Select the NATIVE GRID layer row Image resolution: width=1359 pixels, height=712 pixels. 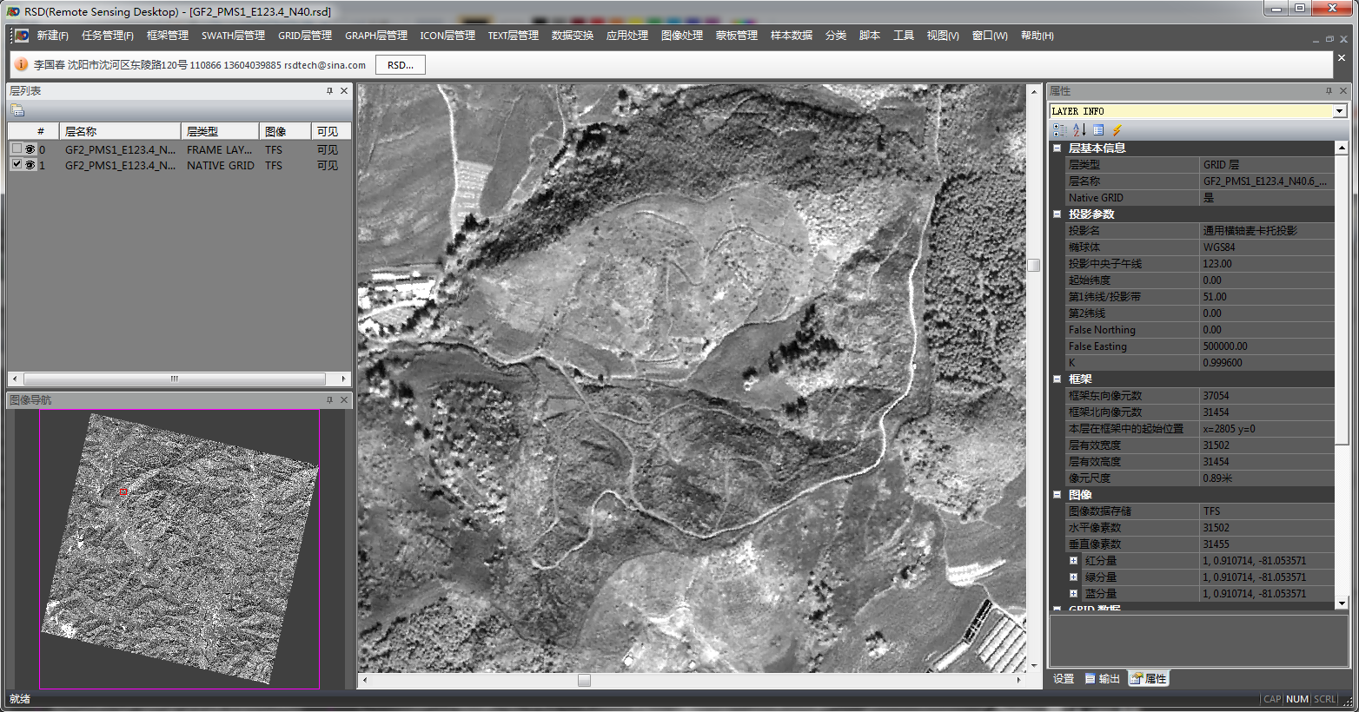coord(180,165)
